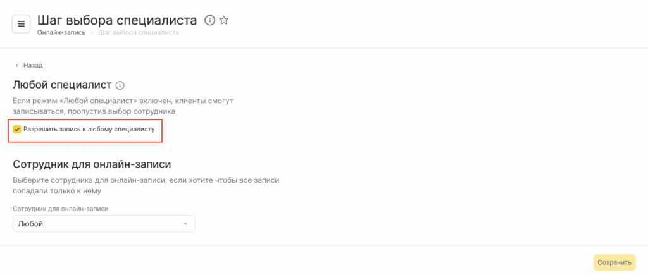Open the hamburger navigation menu
Viewport: 648px width, 275px height.
pyautogui.click(x=21, y=24)
